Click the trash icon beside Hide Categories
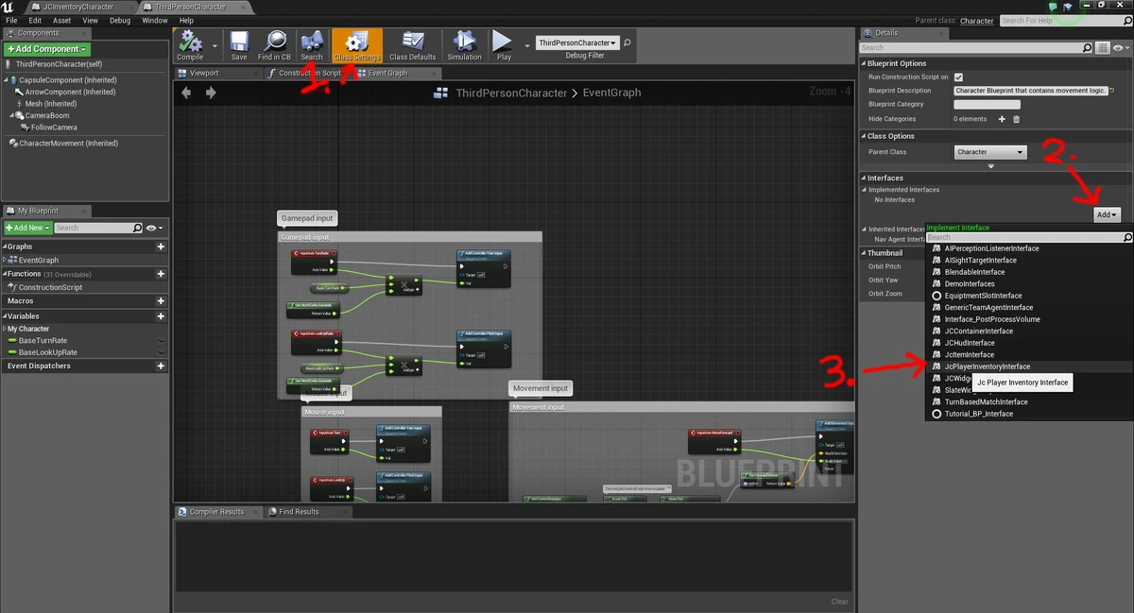This screenshot has width=1134, height=613. pos(1017,119)
